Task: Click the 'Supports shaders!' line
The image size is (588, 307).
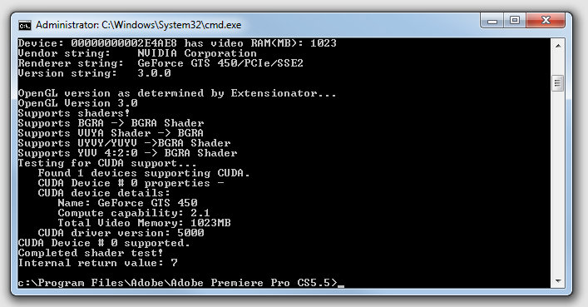Action: pos(74,113)
